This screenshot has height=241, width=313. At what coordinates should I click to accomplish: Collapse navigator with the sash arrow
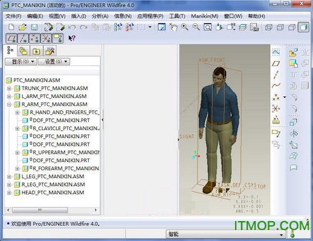coord(103,120)
